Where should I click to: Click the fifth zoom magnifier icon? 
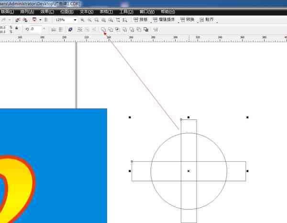click(111, 20)
